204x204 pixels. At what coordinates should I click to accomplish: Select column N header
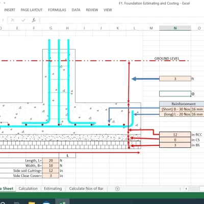pos(175,28)
